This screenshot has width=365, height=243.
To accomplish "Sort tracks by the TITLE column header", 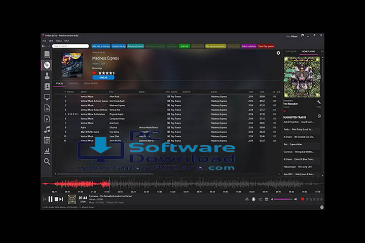I will point(111,92).
